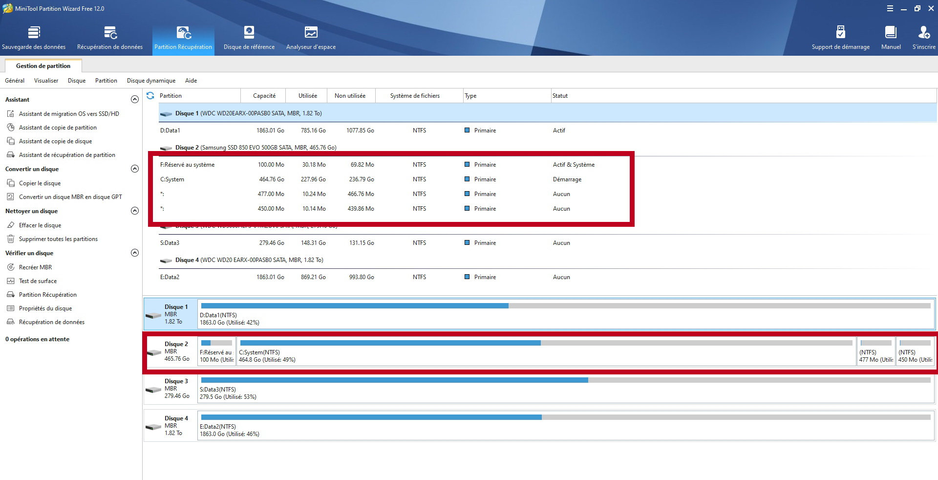Collapse the Vérifier un disque section
The width and height of the screenshot is (938, 480).
point(135,253)
